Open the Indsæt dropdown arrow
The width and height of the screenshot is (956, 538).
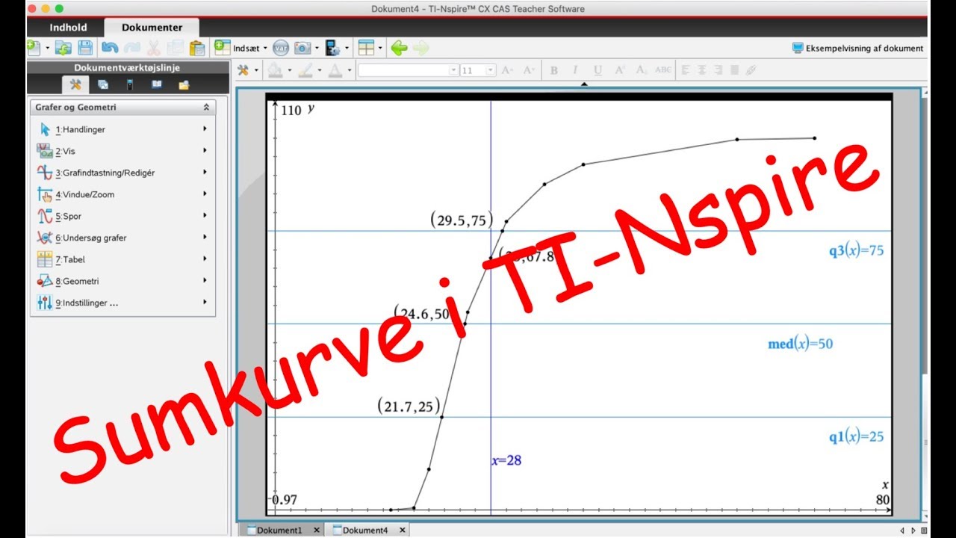[265, 48]
